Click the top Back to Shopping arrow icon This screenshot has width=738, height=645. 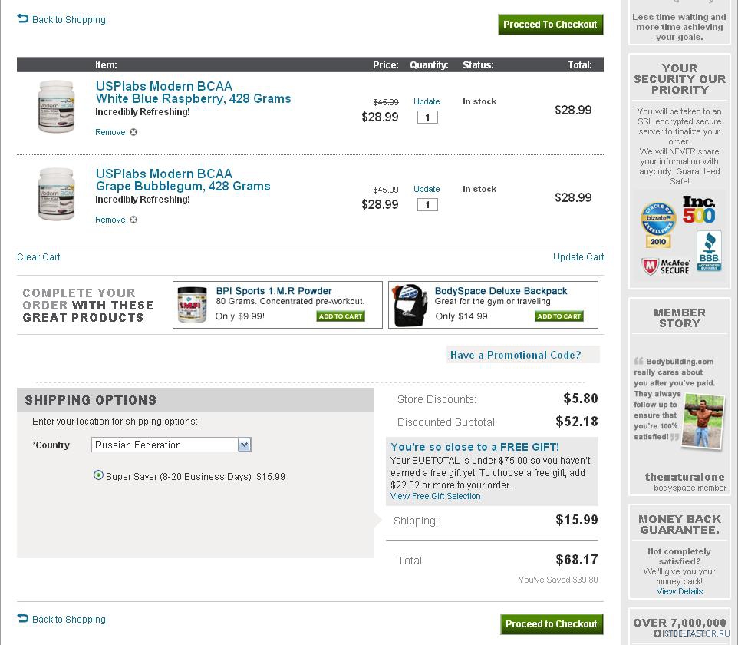22,18
